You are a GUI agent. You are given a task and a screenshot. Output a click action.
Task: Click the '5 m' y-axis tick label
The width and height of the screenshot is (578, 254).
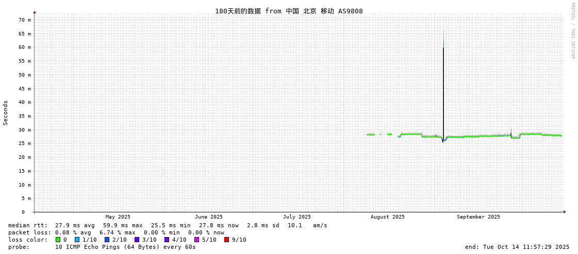pos(25,198)
